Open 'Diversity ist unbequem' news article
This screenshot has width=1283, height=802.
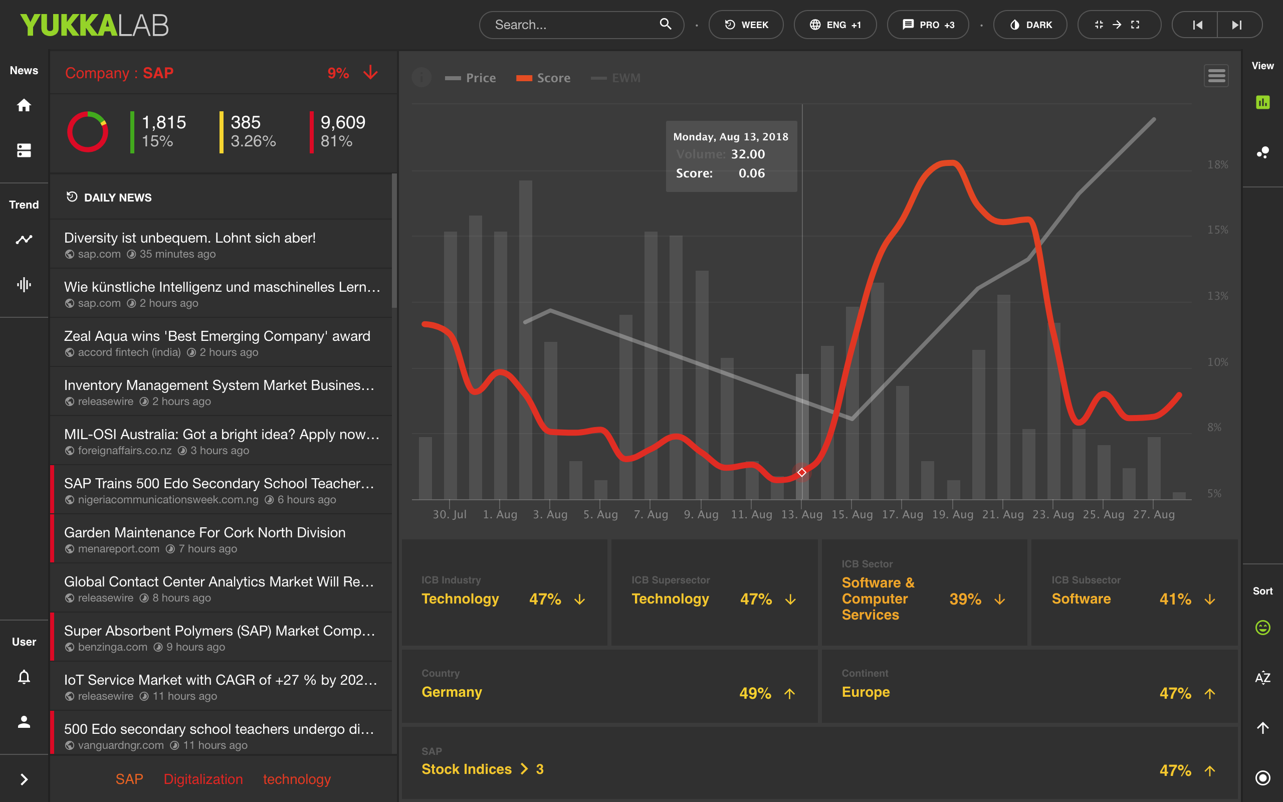pos(221,245)
